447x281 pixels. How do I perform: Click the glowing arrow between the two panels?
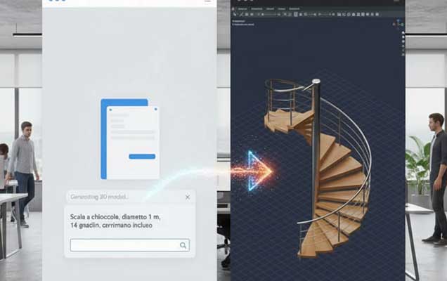[257, 170]
